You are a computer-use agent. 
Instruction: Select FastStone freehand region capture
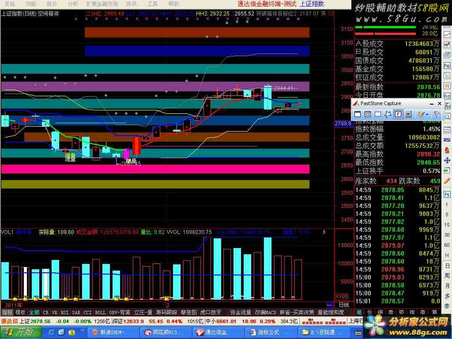[x=388, y=114]
